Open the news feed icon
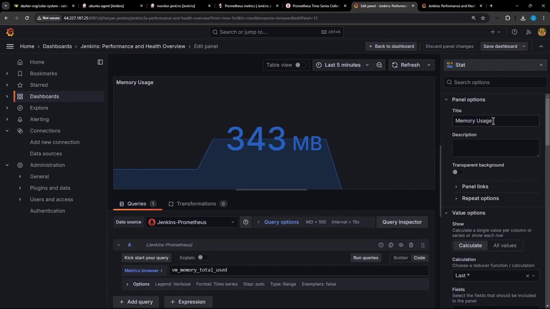 pos(529,32)
